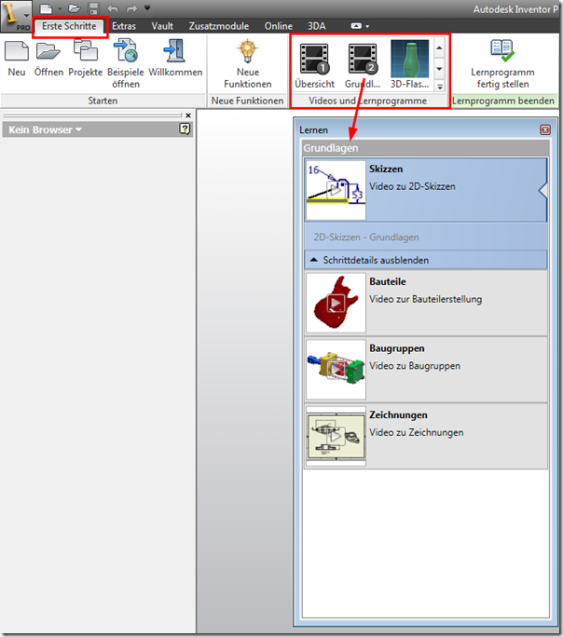Close the Lernen panel
The width and height of the screenshot is (563, 637).
[545, 129]
